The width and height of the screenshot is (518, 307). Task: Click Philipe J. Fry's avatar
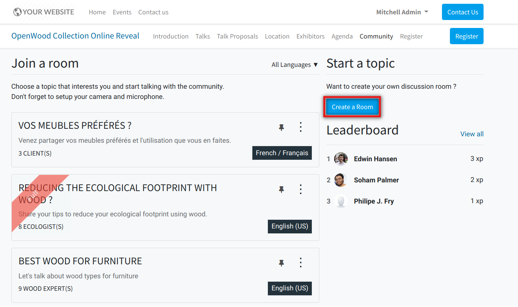pyautogui.click(x=341, y=201)
